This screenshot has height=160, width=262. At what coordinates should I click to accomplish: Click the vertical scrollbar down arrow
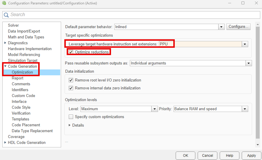pyautogui.click(x=258, y=145)
